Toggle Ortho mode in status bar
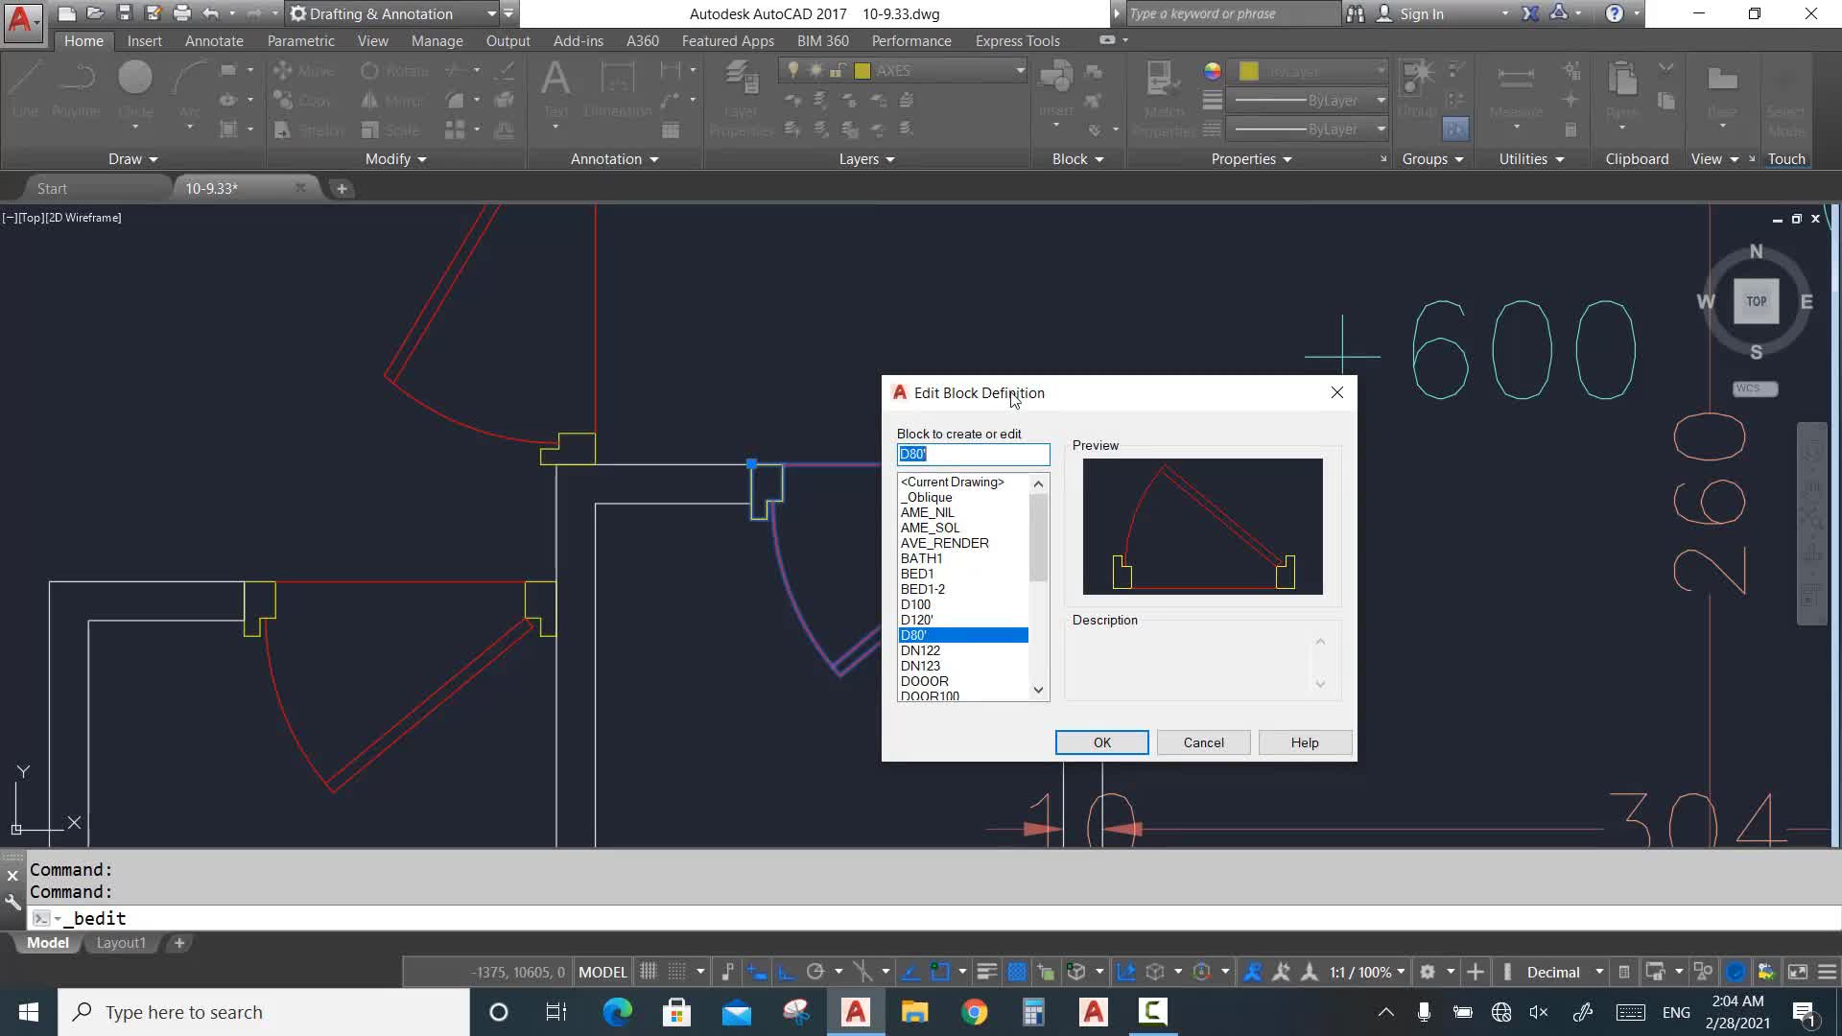Screen dimensions: 1842x1036 point(786,972)
